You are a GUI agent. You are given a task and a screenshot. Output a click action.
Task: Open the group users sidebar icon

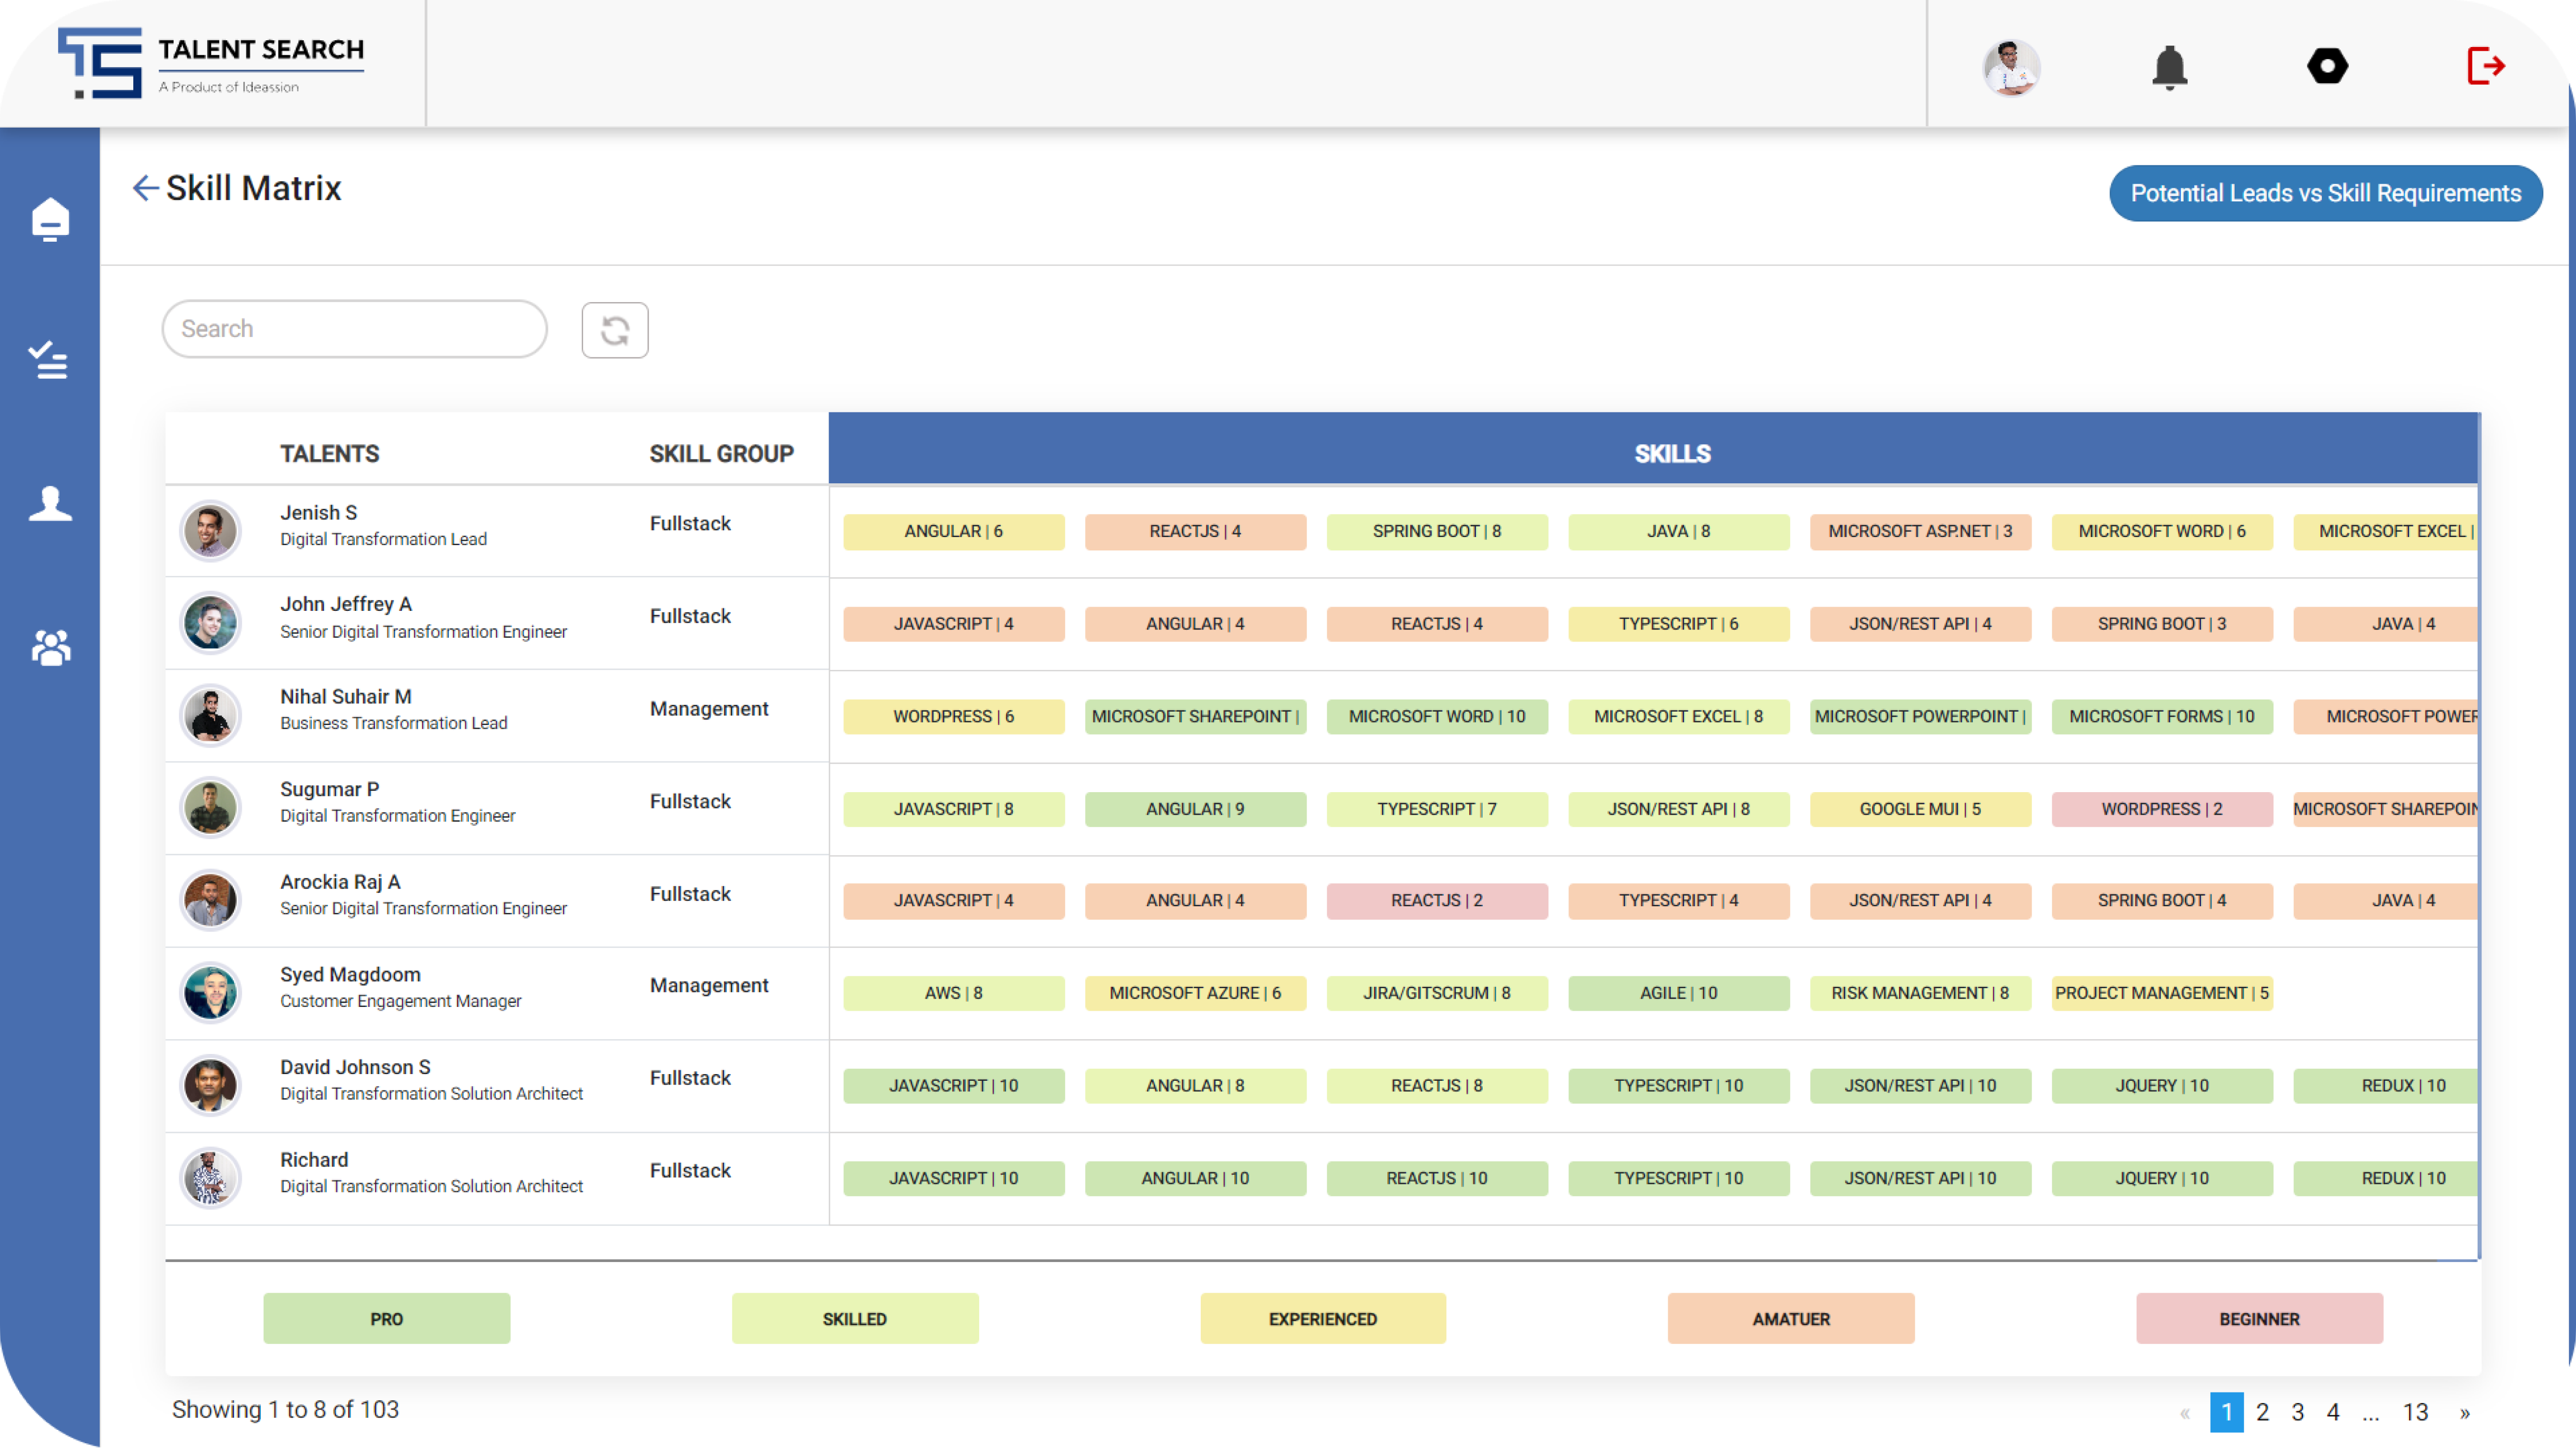point(51,648)
